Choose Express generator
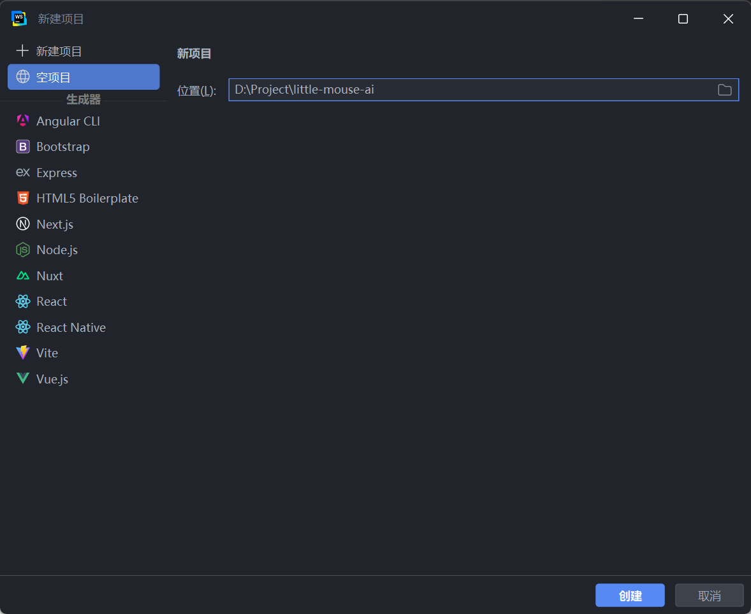This screenshot has width=751, height=614. 84,173
